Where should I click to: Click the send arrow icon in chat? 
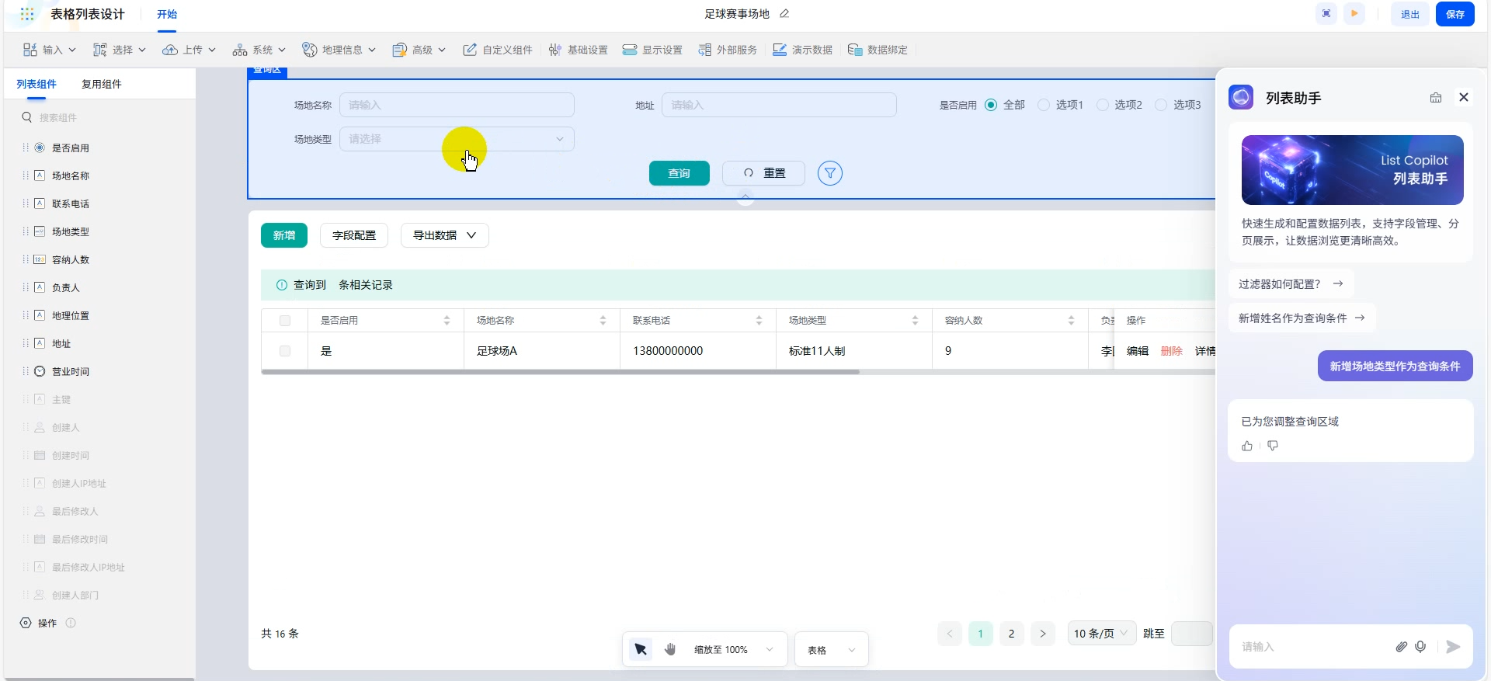(x=1453, y=647)
